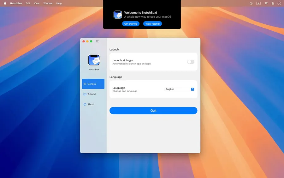Open the Apple menu
The width and height of the screenshot is (284, 178).
pos(5,3)
